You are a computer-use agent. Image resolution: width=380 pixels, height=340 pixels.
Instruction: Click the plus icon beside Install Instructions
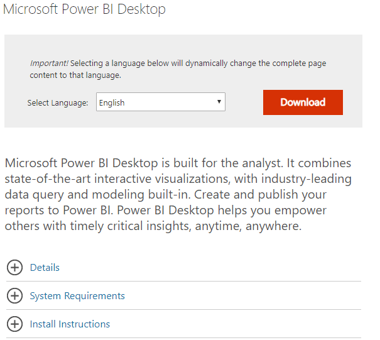[14, 324]
